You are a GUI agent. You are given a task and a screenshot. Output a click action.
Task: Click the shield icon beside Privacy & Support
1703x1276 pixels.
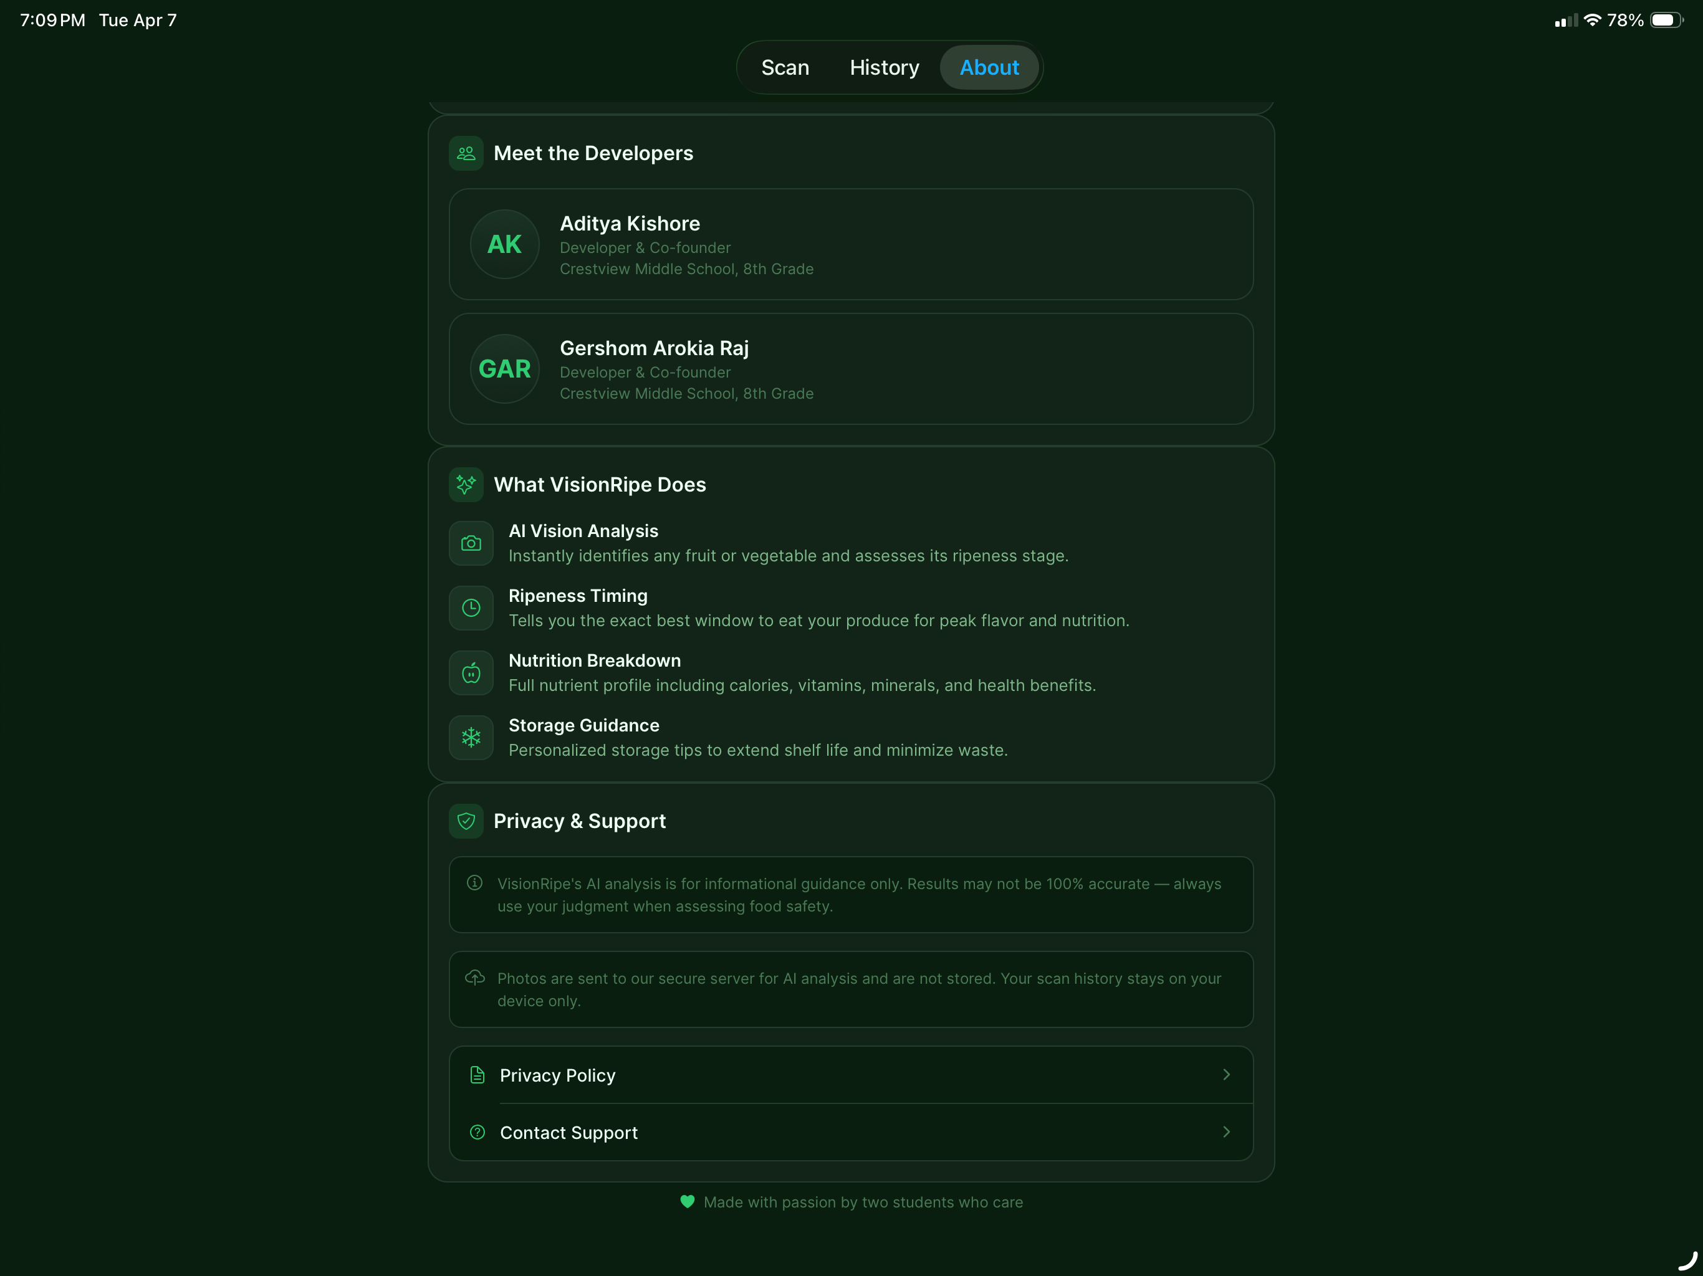point(466,821)
